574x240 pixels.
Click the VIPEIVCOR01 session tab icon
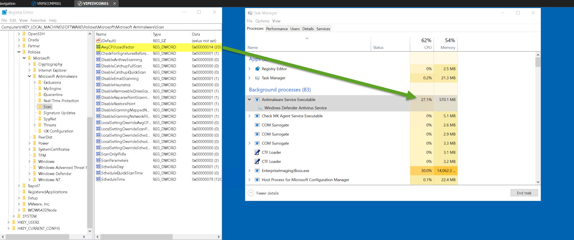coord(80,4)
